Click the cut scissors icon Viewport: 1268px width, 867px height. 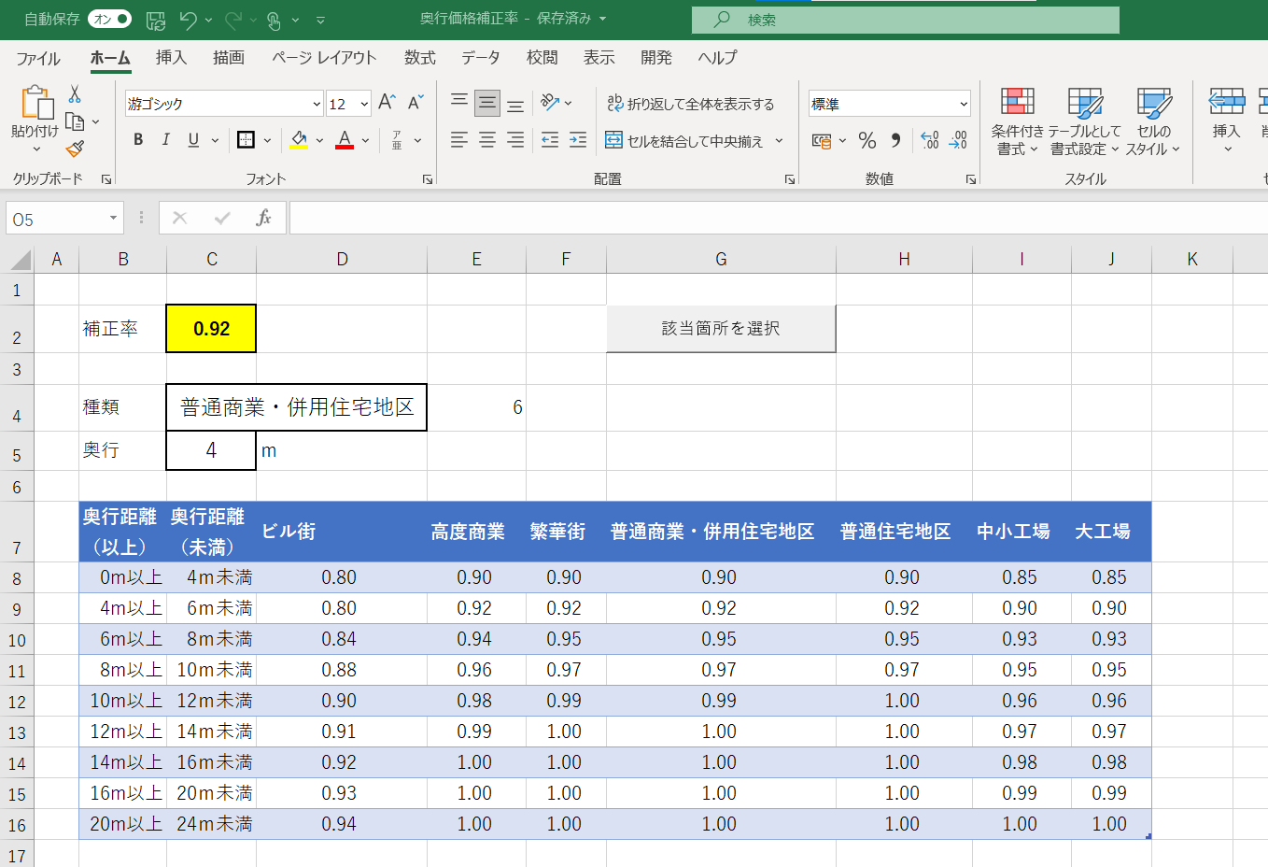click(x=75, y=94)
